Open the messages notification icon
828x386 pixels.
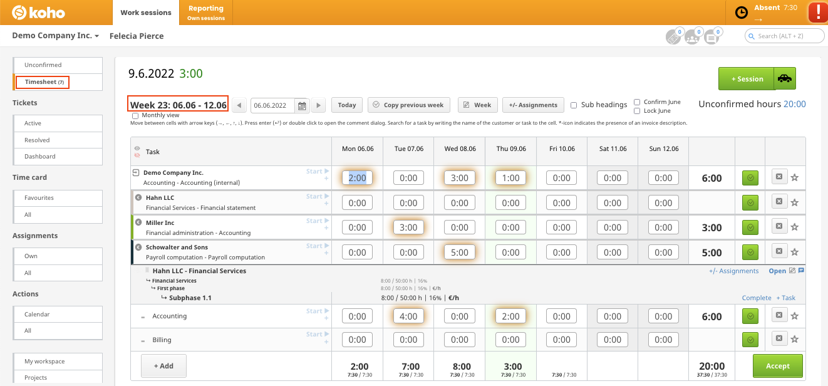point(712,36)
